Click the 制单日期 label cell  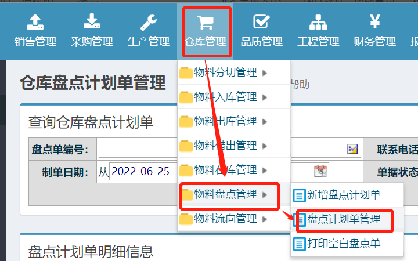click(63, 172)
